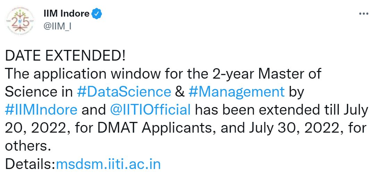Click the IIM Indore display name

(x=65, y=14)
